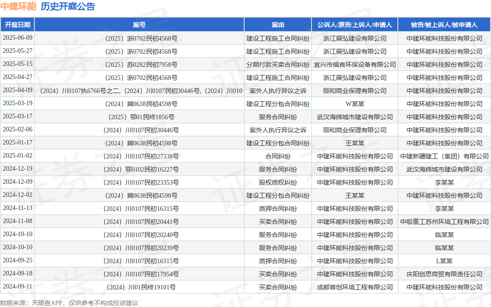
Task: Click the 数据来源 天眼查APP footer note
Action: [x=69, y=303]
